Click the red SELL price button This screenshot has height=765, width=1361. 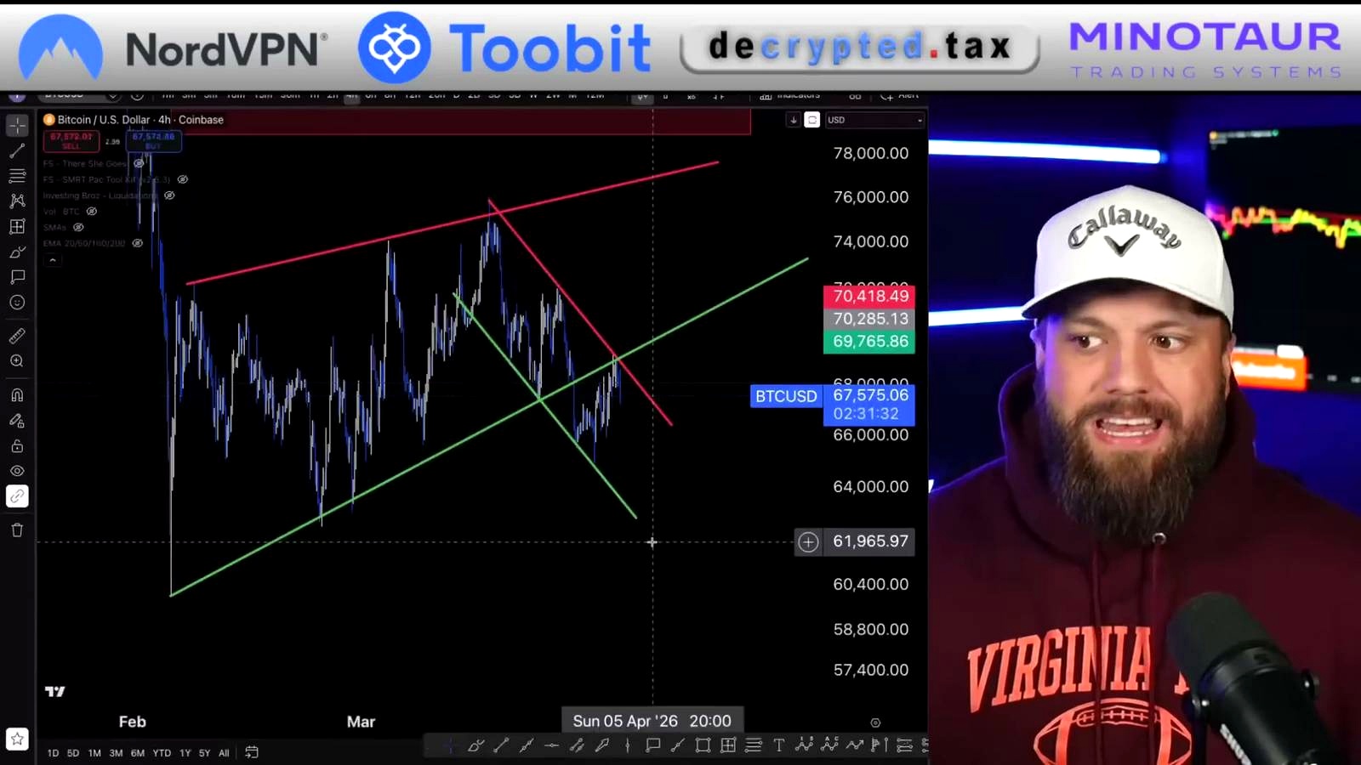(x=71, y=141)
